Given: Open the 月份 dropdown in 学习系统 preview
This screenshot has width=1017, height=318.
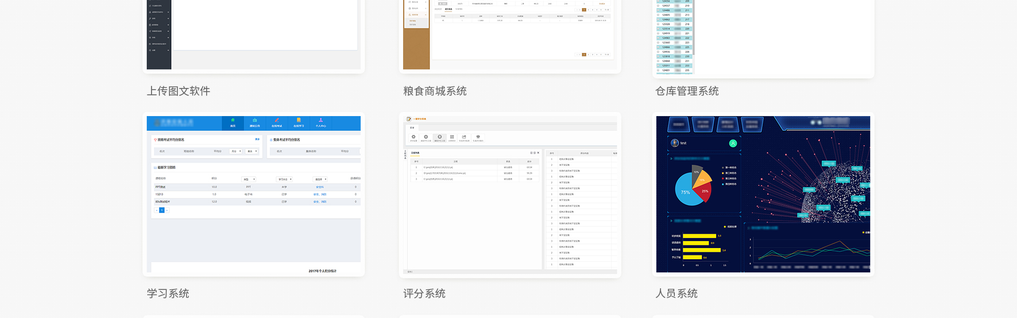Looking at the screenshot, I should (x=236, y=152).
